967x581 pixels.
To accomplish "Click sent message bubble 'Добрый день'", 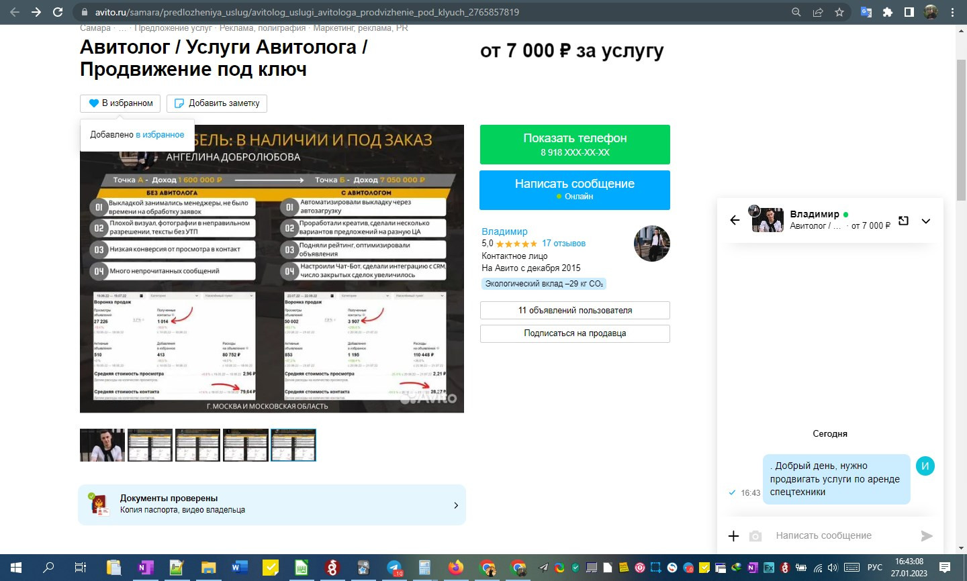I will pos(836,479).
